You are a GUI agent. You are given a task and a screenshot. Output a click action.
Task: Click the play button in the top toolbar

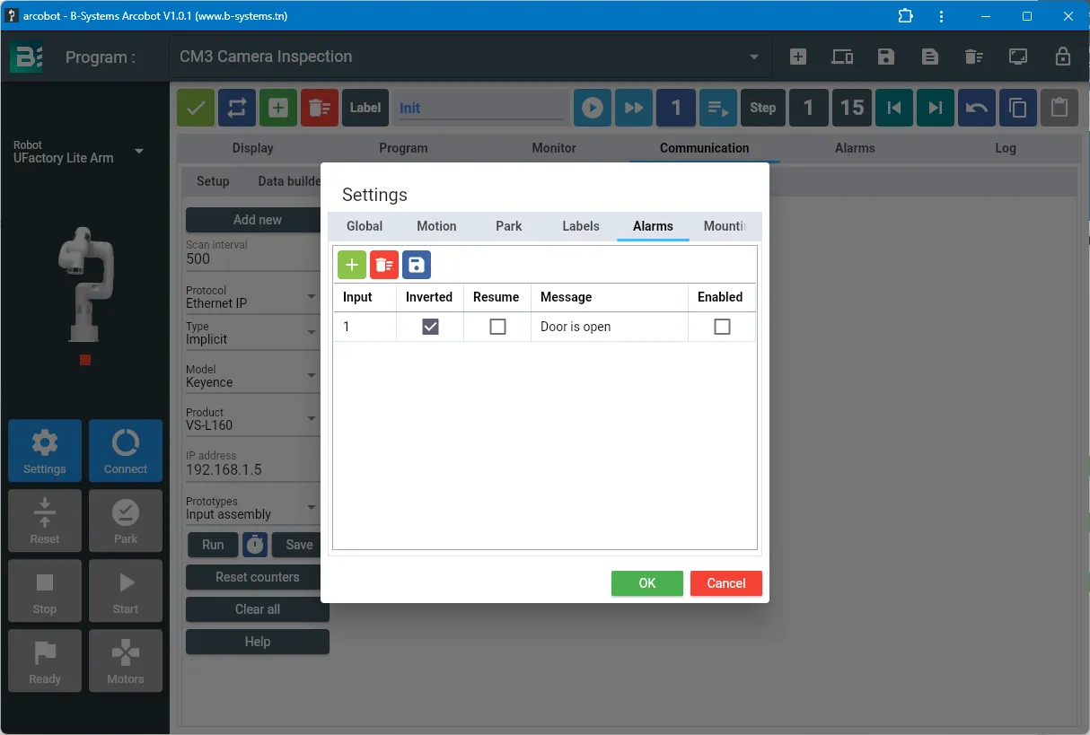[593, 108]
